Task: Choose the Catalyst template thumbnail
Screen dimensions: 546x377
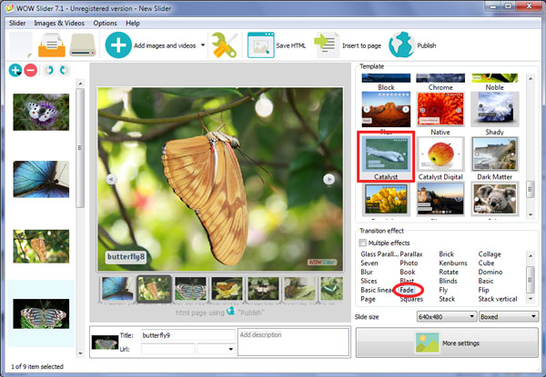Action: [x=386, y=154]
